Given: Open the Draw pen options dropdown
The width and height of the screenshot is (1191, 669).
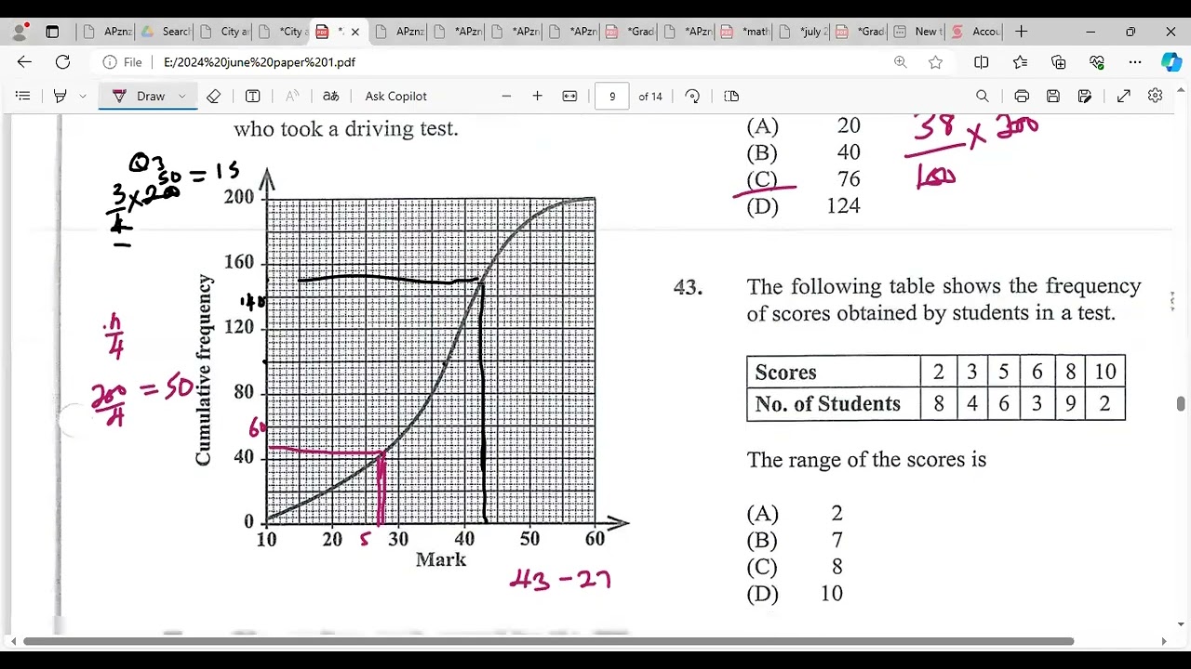Looking at the screenshot, I should click(x=182, y=96).
